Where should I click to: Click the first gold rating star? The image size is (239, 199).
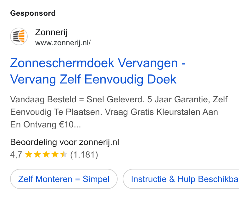point(29,154)
